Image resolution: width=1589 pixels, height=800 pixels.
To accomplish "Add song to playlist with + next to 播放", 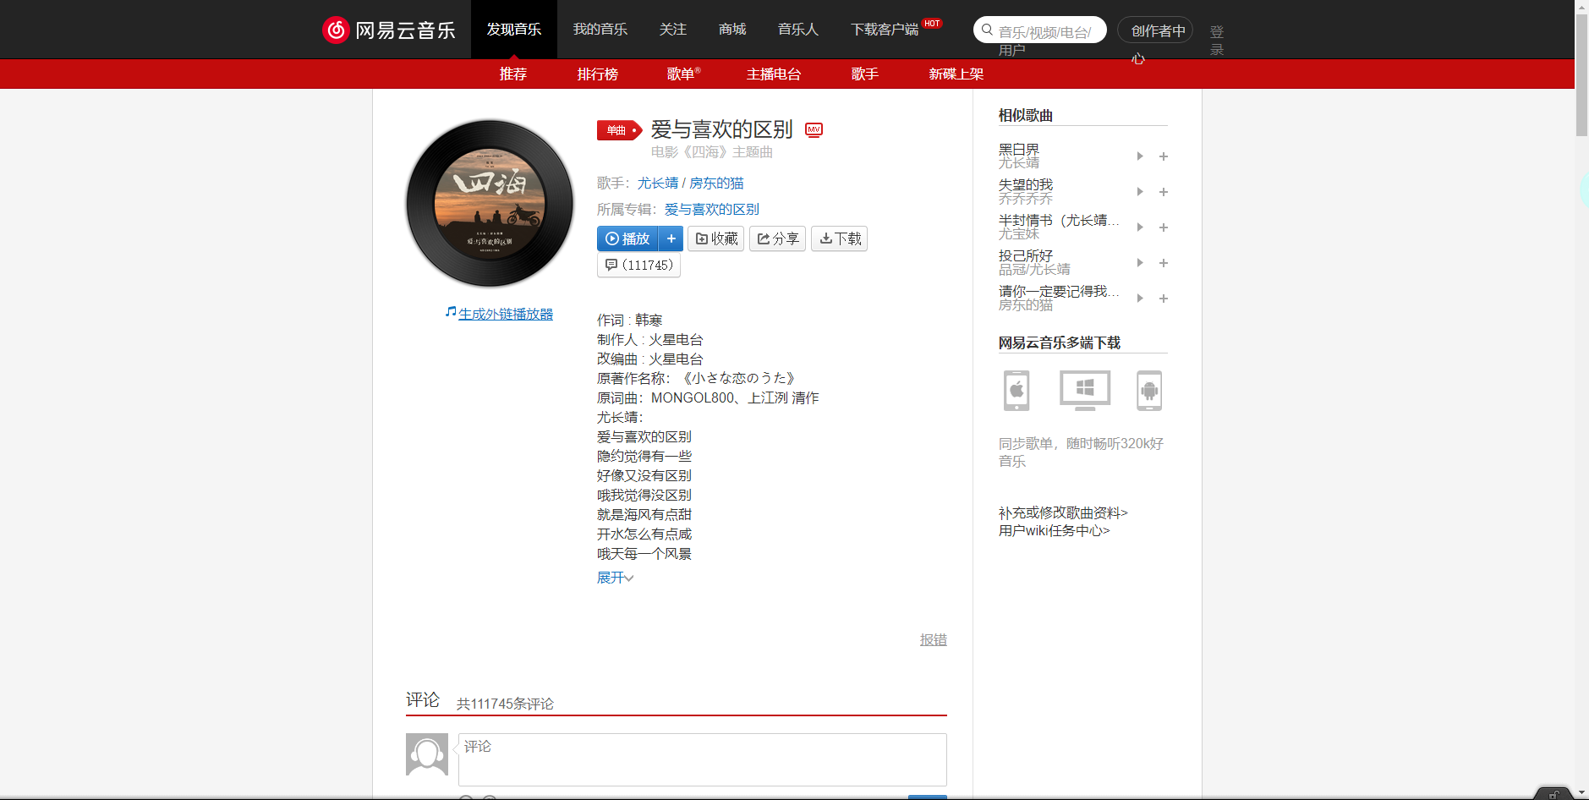I will pos(671,238).
